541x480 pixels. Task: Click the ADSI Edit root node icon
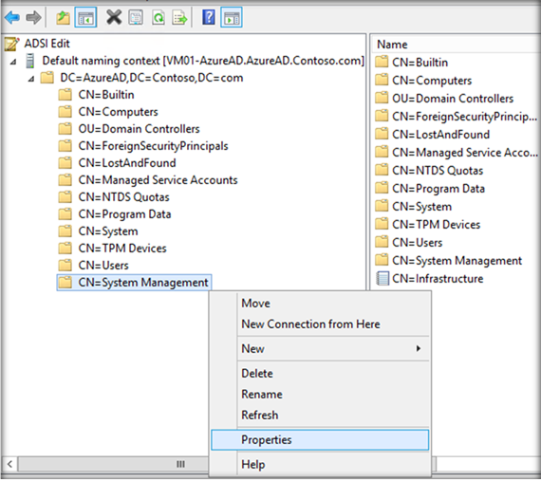(11, 44)
